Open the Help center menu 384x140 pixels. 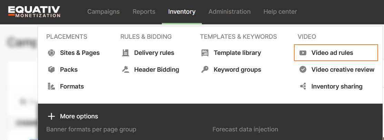(280, 12)
